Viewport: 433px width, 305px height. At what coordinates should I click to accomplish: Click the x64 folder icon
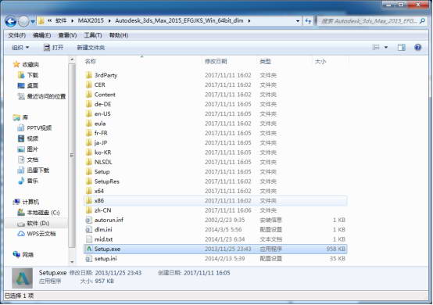click(88, 191)
